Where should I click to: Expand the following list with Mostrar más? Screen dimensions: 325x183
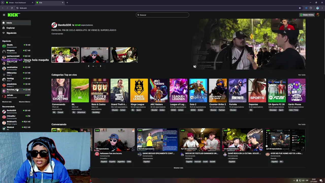point(7,102)
